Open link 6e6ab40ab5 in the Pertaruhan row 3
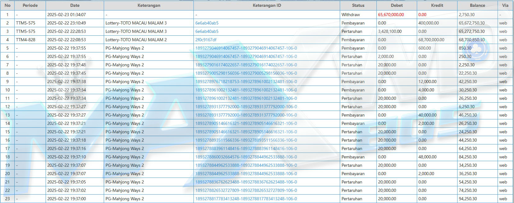 [x=207, y=31]
